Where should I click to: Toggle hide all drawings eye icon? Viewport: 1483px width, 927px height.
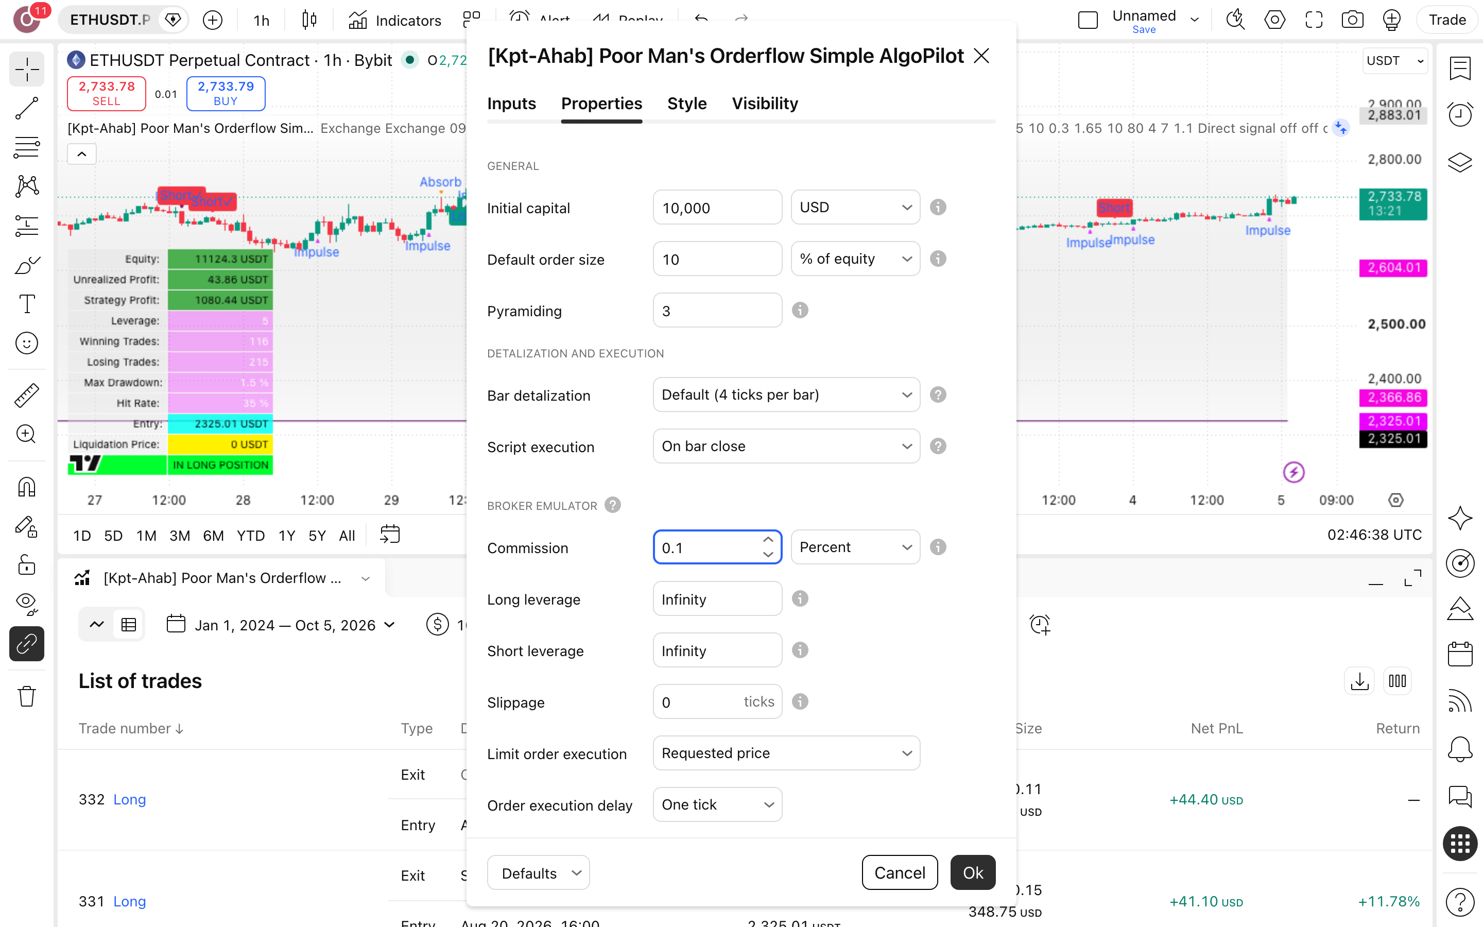pos(26,604)
